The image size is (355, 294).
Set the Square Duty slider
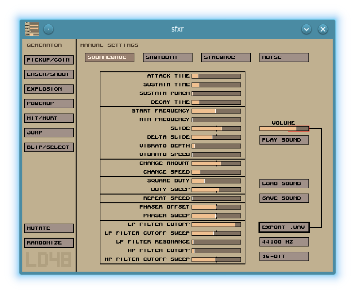[216, 181]
